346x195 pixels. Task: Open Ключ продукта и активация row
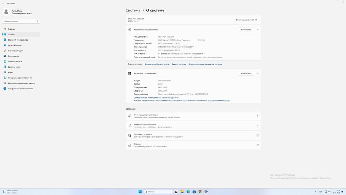click(193, 116)
